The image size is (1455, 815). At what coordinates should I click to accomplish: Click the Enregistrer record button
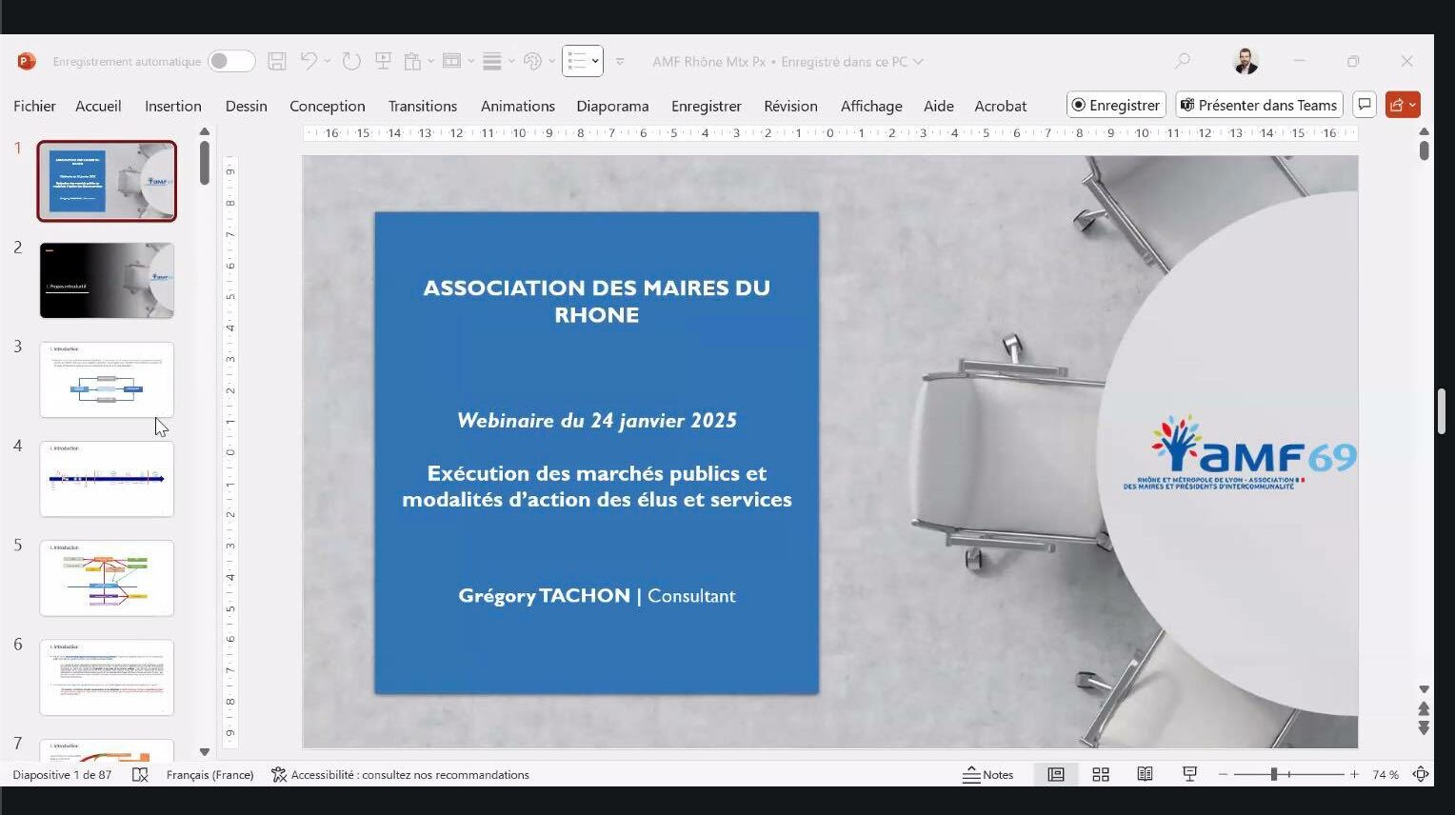[1116, 105]
